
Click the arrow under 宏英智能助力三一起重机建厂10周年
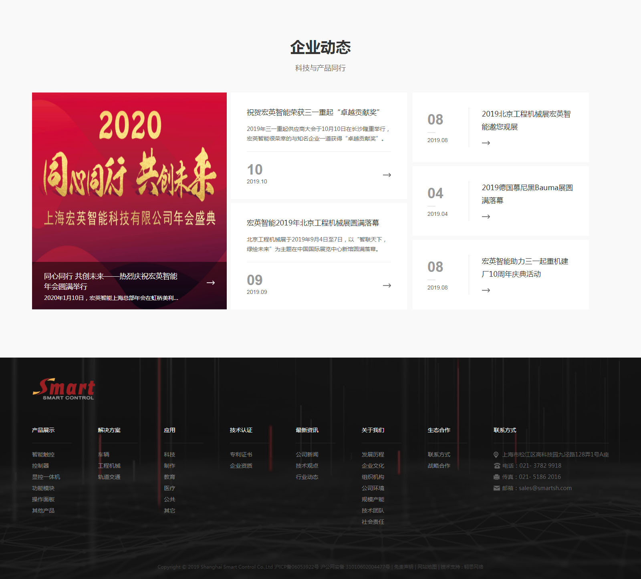click(486, 290)
